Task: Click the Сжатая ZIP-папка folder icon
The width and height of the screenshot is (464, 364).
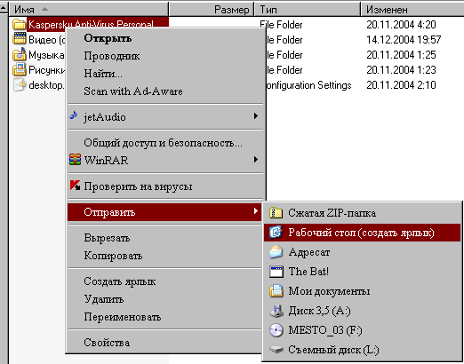Action: (x=276, y=213)
